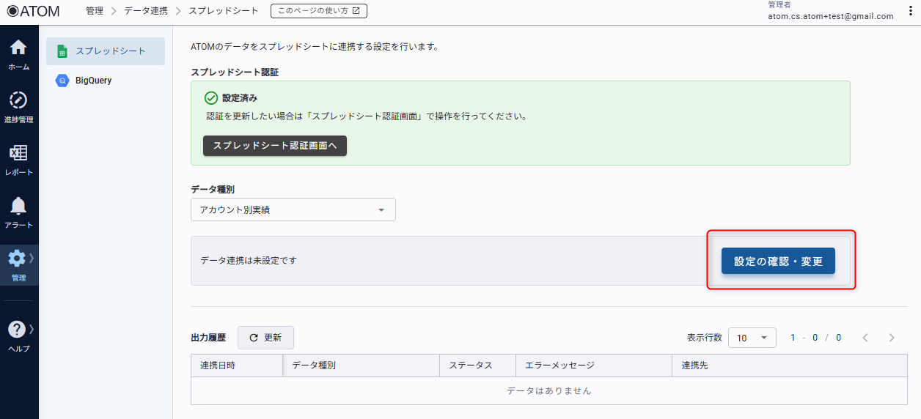Open the データ種別 dropdown
921x419 pixels.
[x=293, y=210]
